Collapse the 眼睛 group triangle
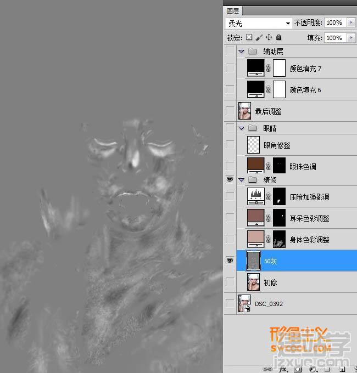 (x=242, y=128)
